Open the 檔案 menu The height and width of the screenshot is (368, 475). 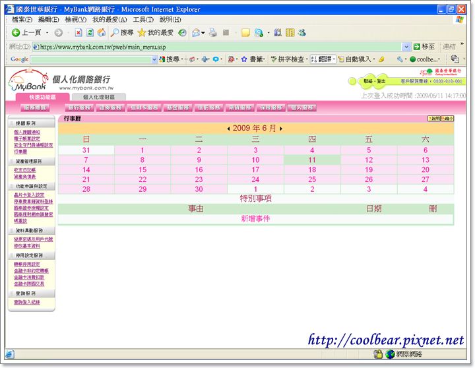(x=22, y=20)
